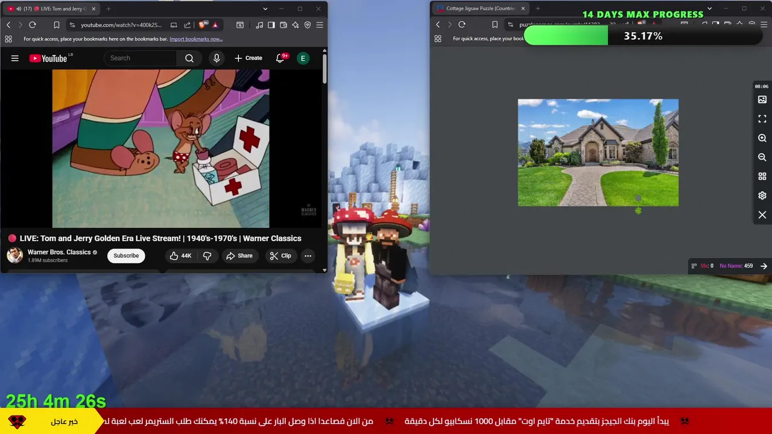Zoom out on the jigsaw puzzle
The width and height of the screenshot is (772, 434).
[762, 157]
